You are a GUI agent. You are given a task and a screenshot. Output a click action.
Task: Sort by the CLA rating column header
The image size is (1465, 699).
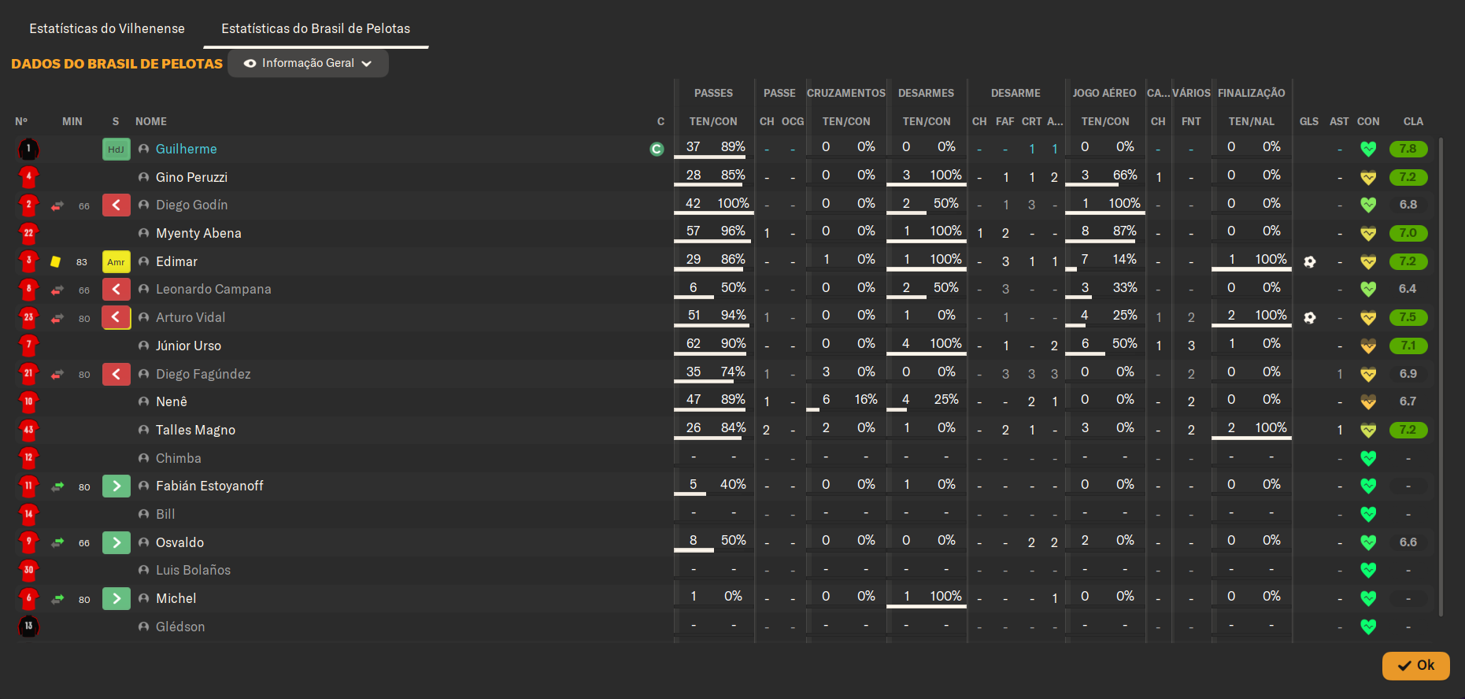click(1413, 121)
